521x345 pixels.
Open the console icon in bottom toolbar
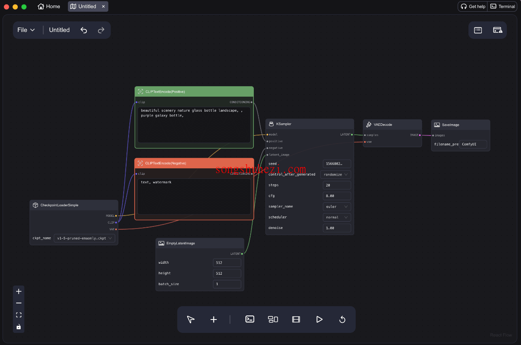(250, 319)
